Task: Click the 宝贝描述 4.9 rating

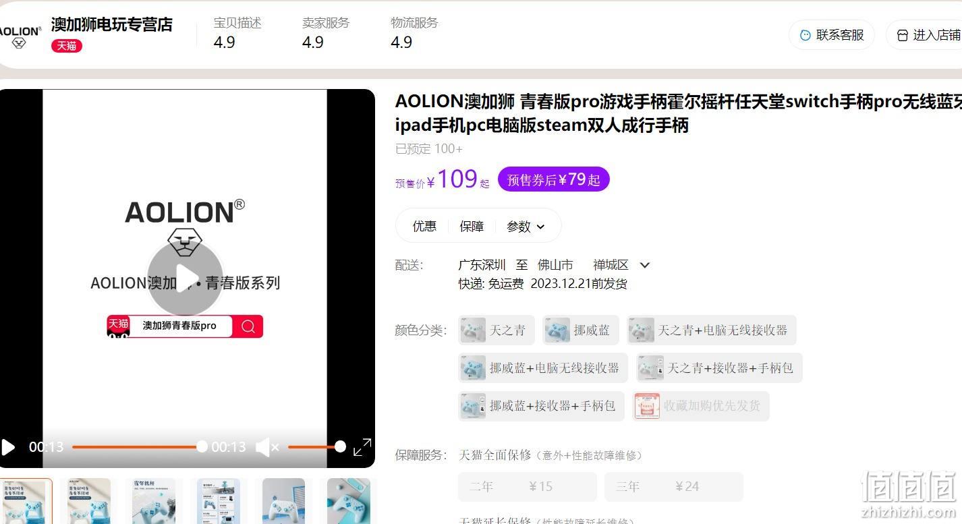Action: (x=237, y=33)
